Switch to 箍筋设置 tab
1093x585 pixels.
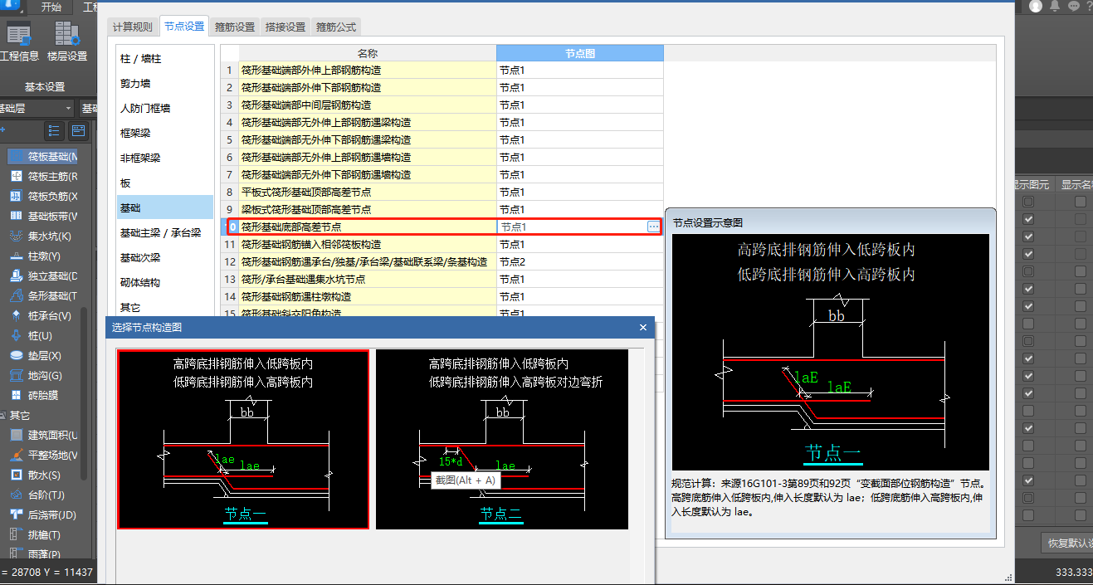pos(236,27)
